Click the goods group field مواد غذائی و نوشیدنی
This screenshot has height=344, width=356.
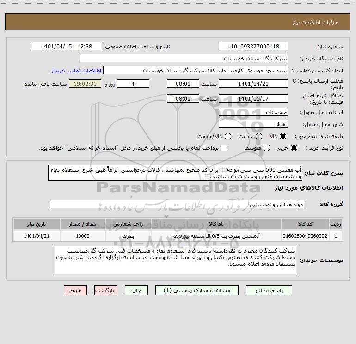coord(177,204)
